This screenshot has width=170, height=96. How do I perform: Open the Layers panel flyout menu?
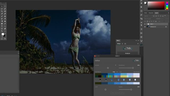168,13
